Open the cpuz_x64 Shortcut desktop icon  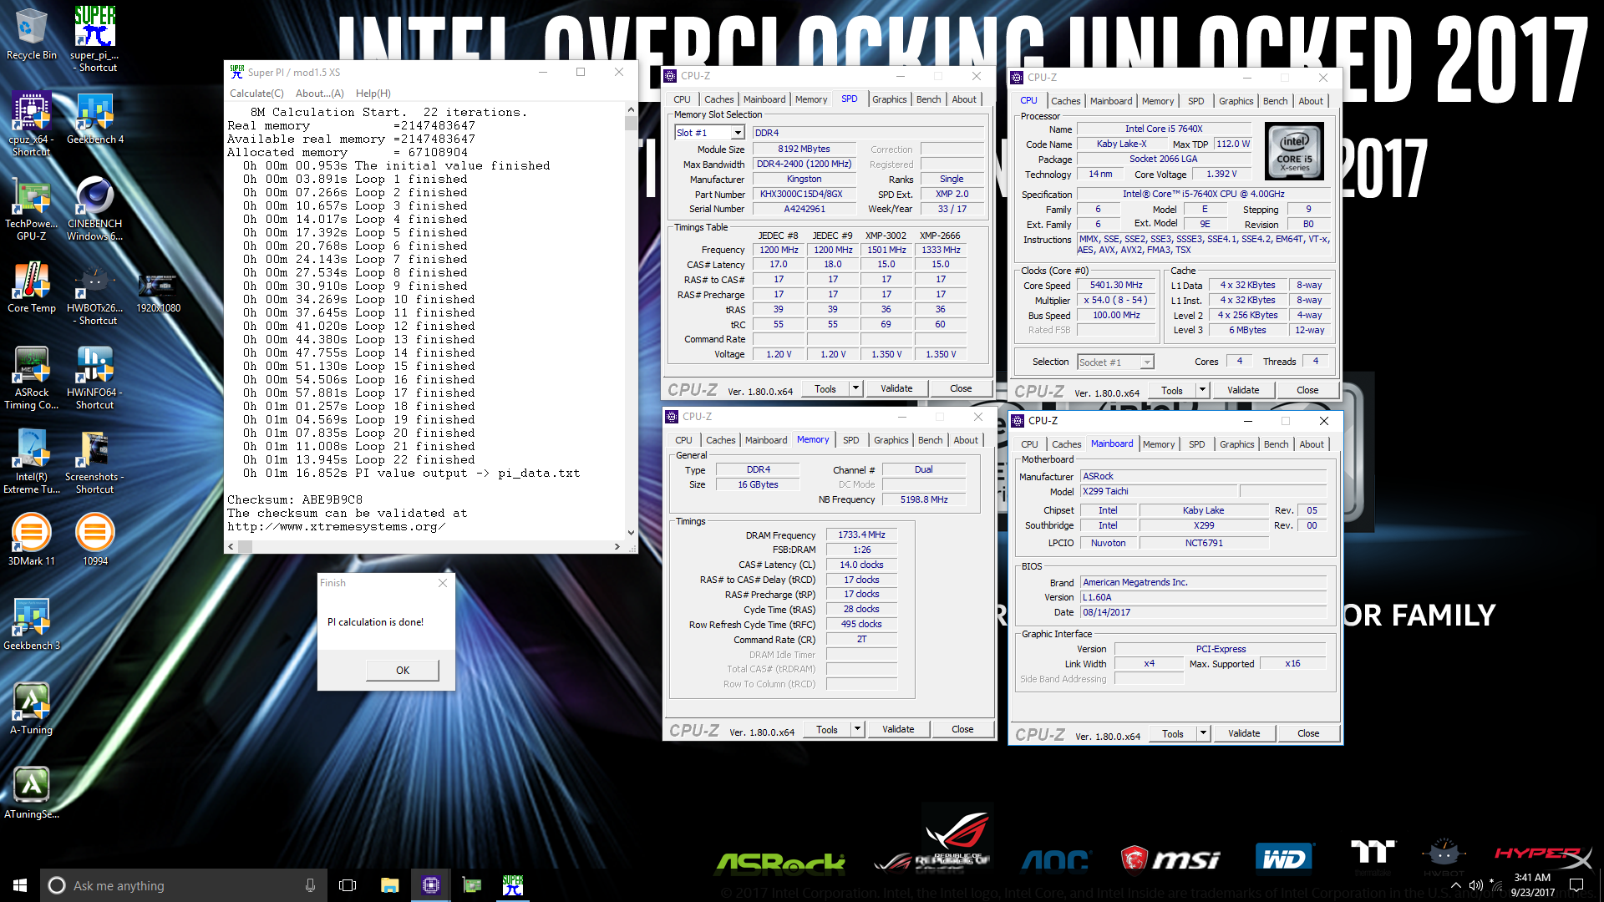pos(31,123)
